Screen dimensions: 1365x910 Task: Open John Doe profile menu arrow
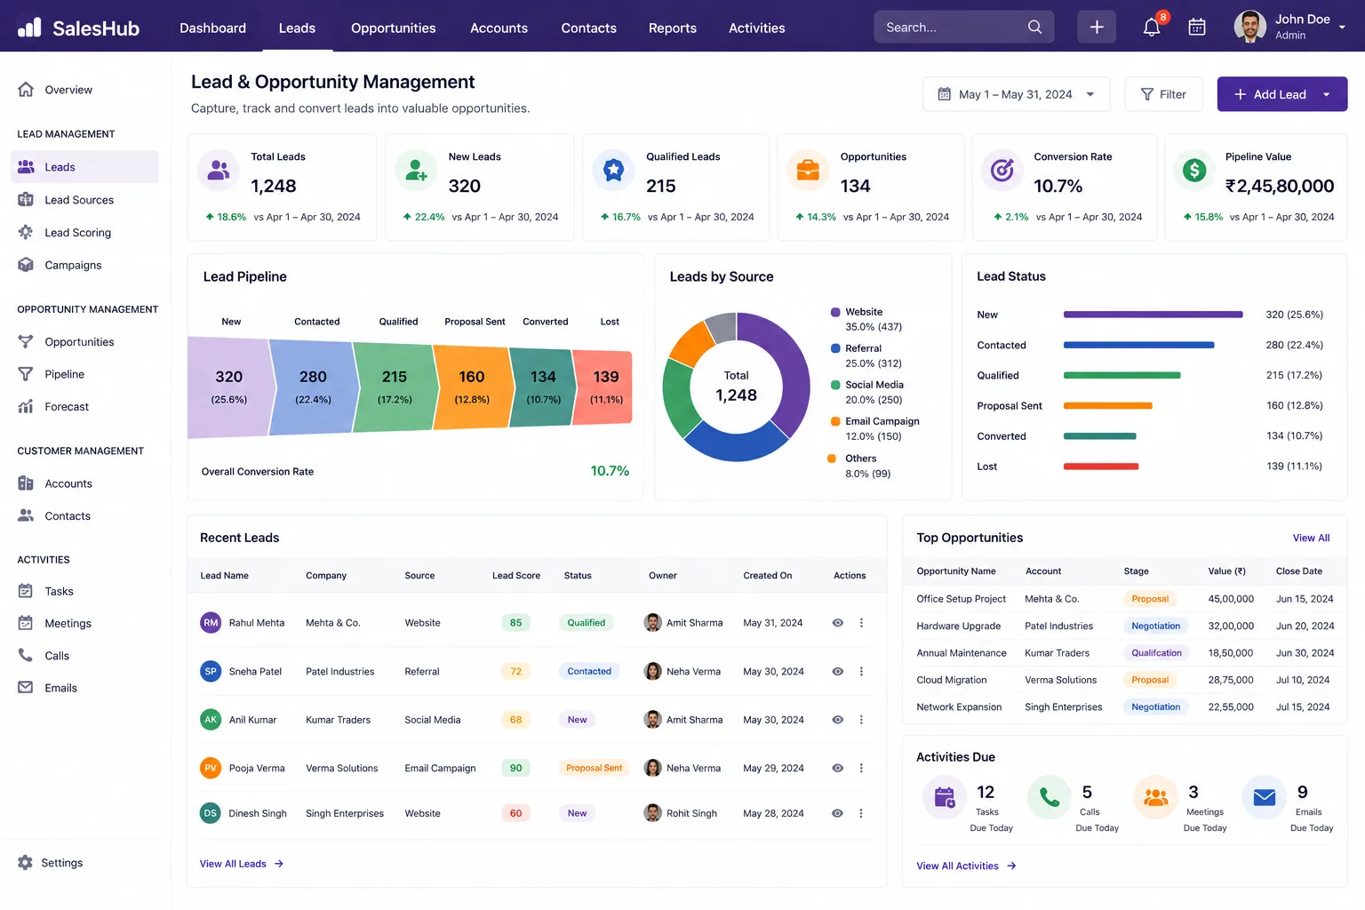click(1342, 28)
